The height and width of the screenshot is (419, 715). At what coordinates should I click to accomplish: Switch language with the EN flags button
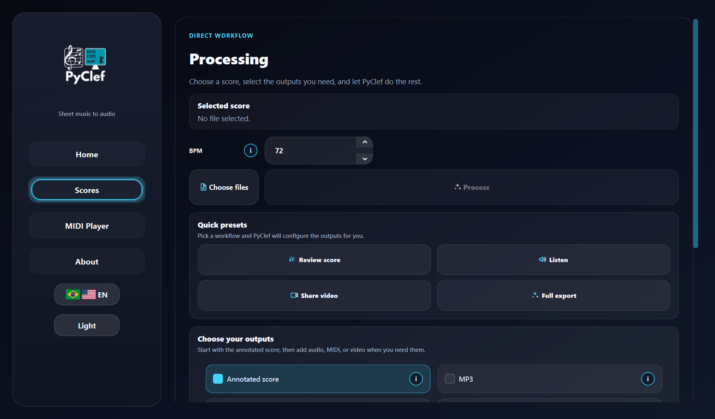tap(87, 294)
